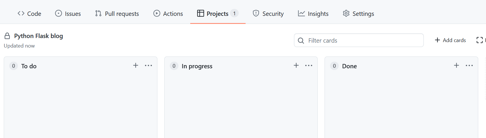Click the lock icon beside Python Flask blog

[7, 36]
